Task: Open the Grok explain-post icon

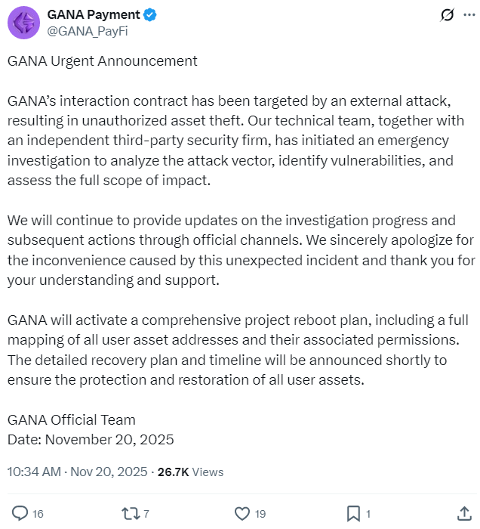Action: click(446, 15)
